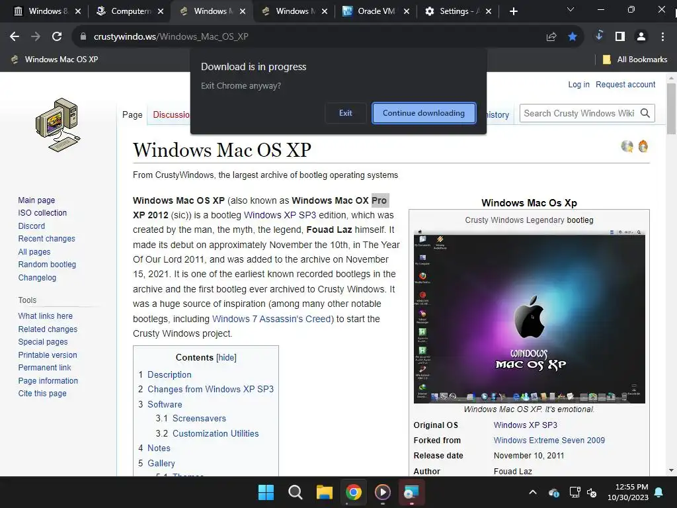Viewport: 677px width, 508px height.
Task: Click the share page icon in address bar
Action: point(551,37)
